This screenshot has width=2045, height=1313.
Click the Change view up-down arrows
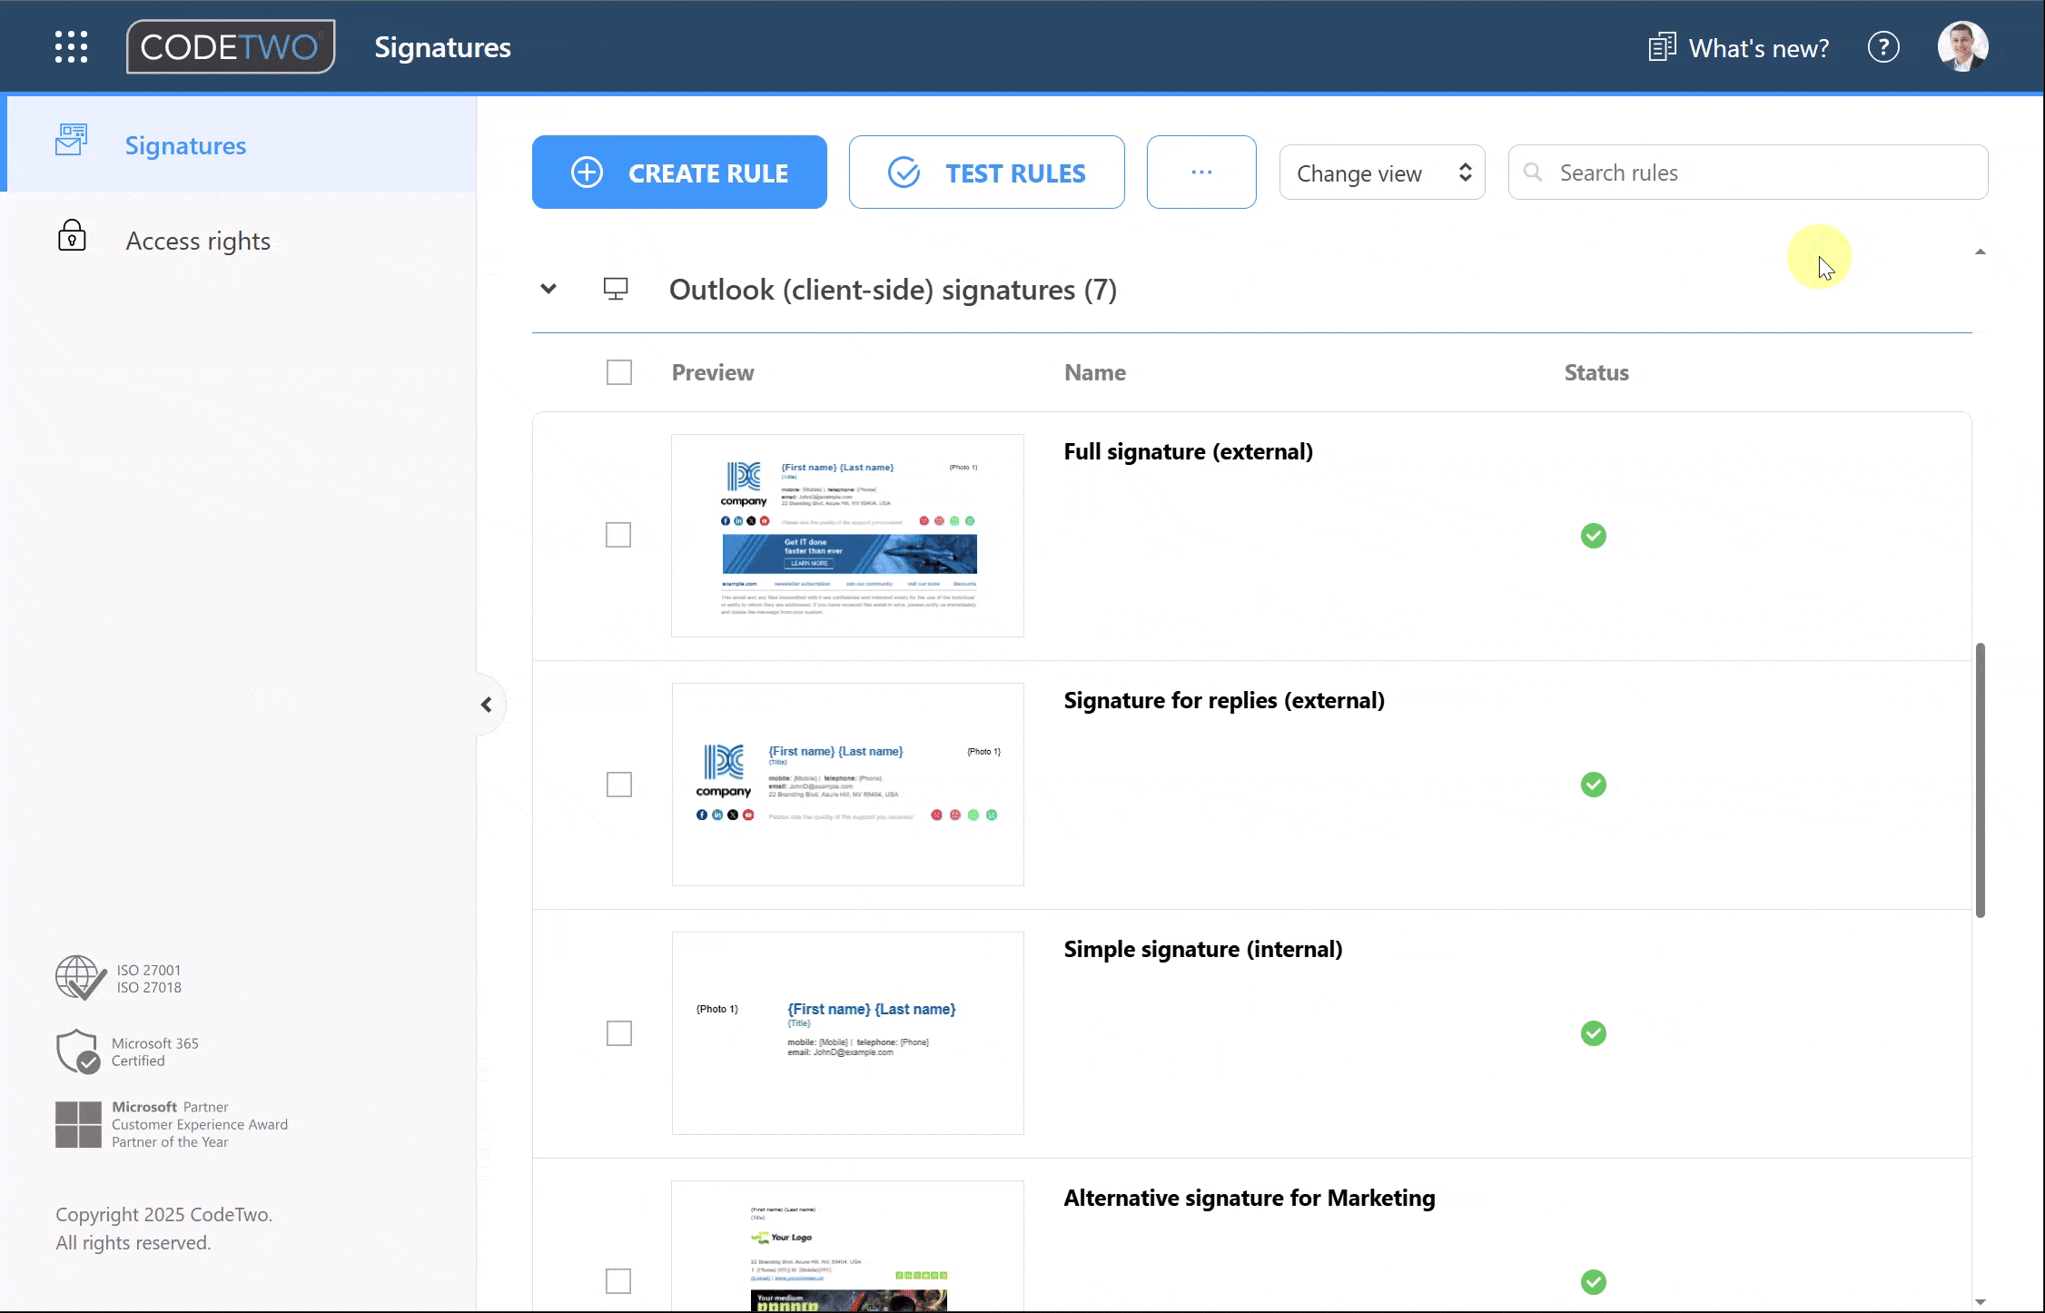[x=1465, y=173]
